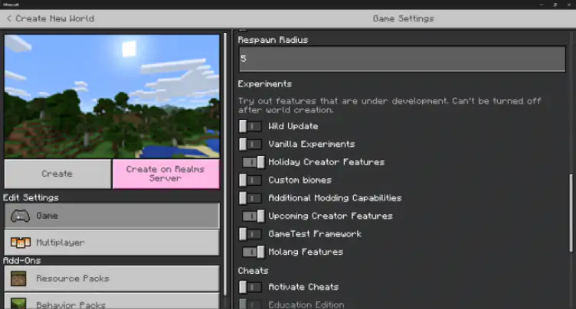576x309 pixels.
Task: Open Behavior Packs add-ons section
Action: pyautogui.click(x=112, y=301)
